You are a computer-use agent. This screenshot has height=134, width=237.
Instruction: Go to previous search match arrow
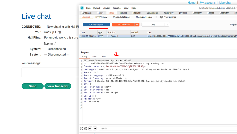(90, 128)
